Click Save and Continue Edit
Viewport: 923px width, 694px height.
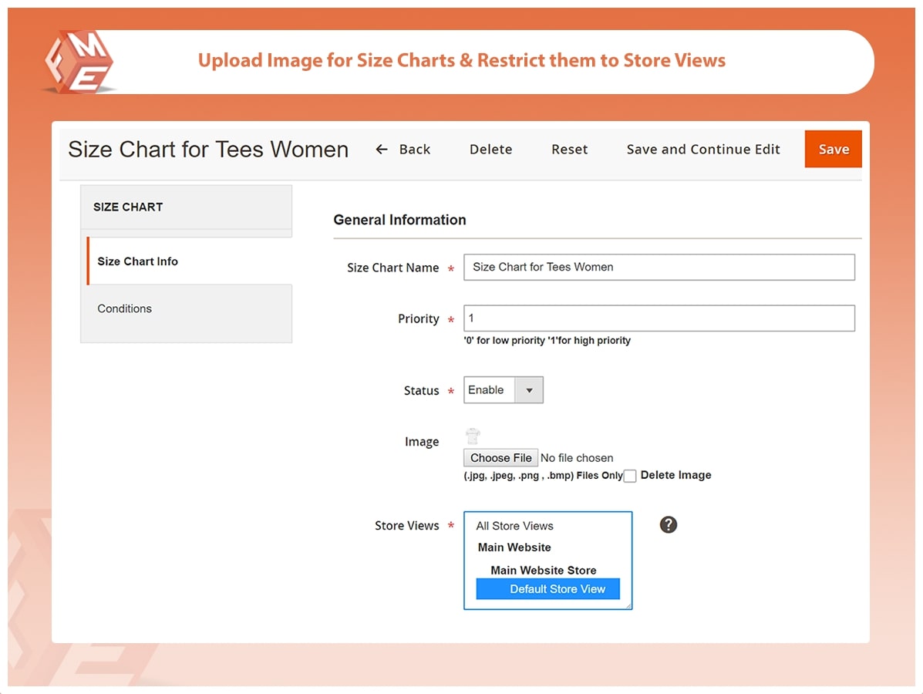click(703, 150)
